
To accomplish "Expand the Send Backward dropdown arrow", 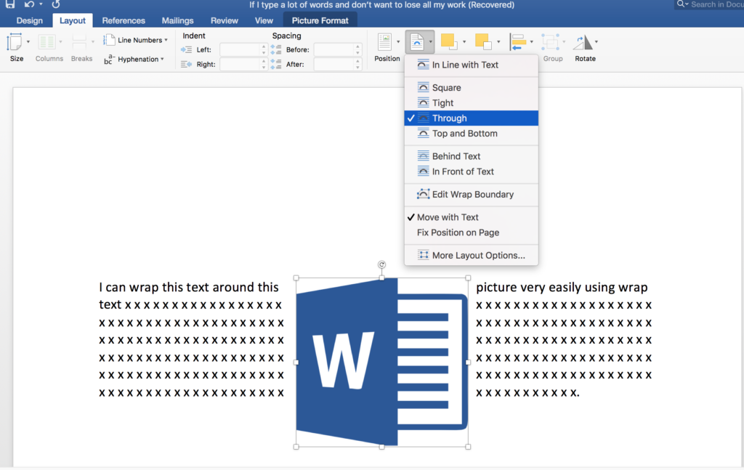I will point(498,41).
